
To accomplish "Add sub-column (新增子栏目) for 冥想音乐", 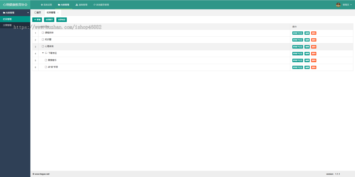I will (x=298, y=60).
